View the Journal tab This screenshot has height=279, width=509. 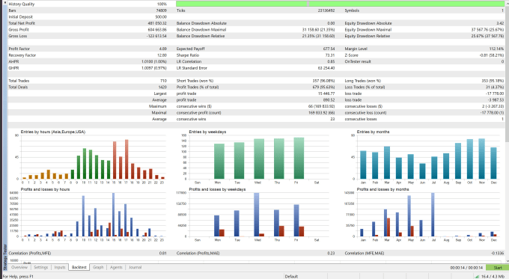(x=135, y=267)
